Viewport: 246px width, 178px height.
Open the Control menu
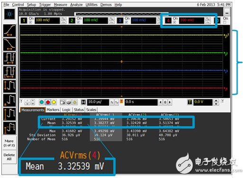point(18,5)
